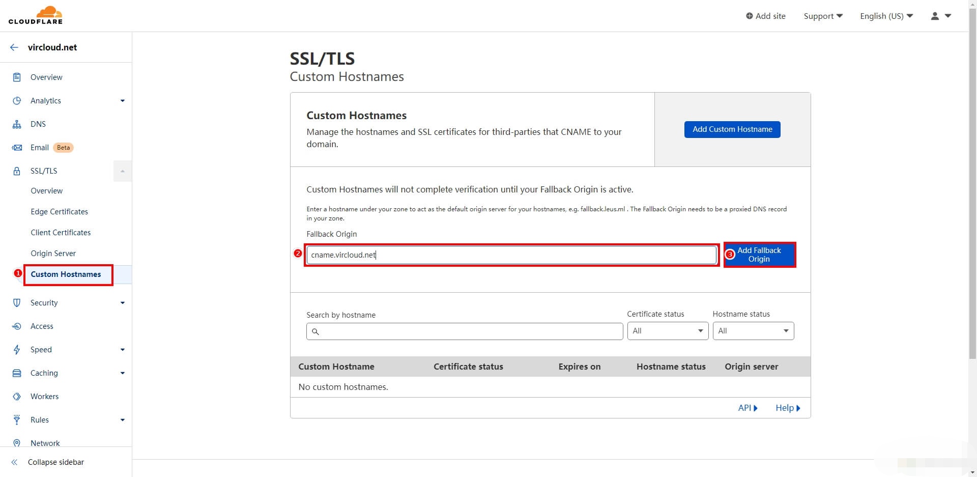Click Add Fallback Origin button
This screenshot has height=477, width=977.
pos(759,255)
